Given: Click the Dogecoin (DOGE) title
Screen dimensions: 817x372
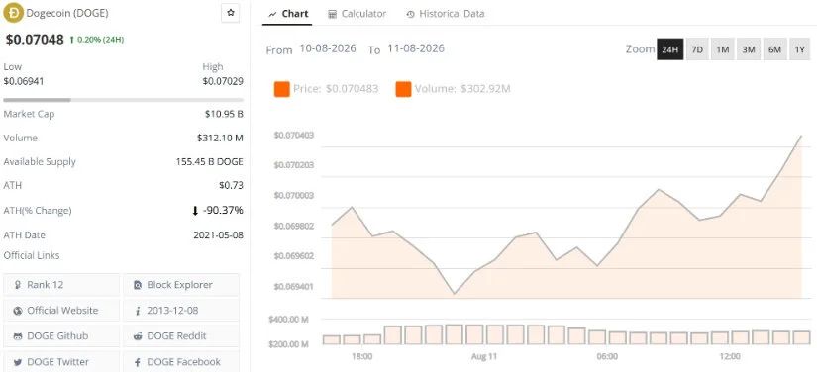Looking at the screenshot, I should point(67,13).
